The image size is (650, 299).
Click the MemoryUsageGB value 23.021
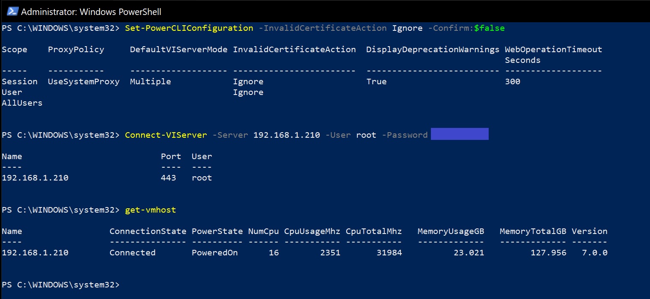coord(469,253)
